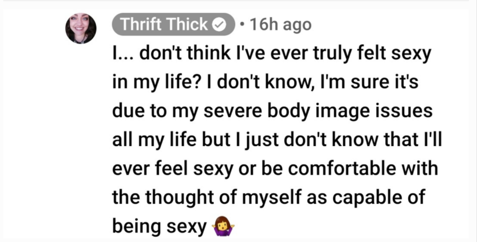This screenshot has width=477, height=242.
Task: Click the line starting "all my life but"
Action: point(277,140)
